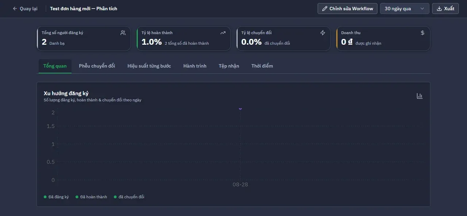Screen dimensions: 467x216
Task: Click the Xuất export button
Action: [445, 8]
